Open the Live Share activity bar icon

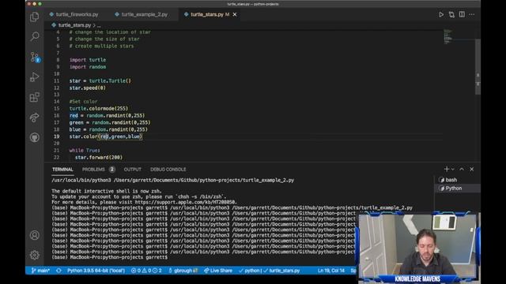click(x=35, y=118)
